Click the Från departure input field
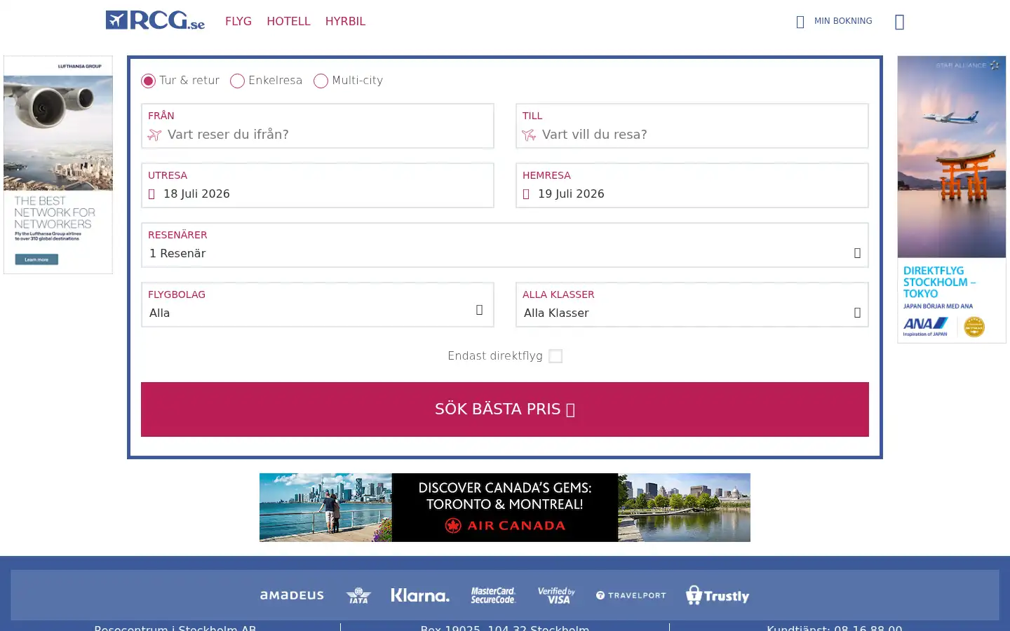 [x=318, y=126]
